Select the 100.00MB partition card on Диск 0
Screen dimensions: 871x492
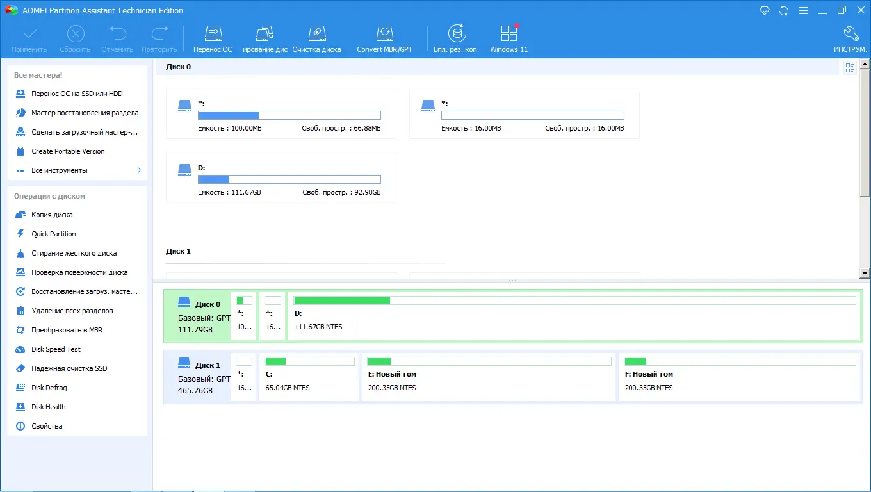pyautogui.click(x=281, y=114)
